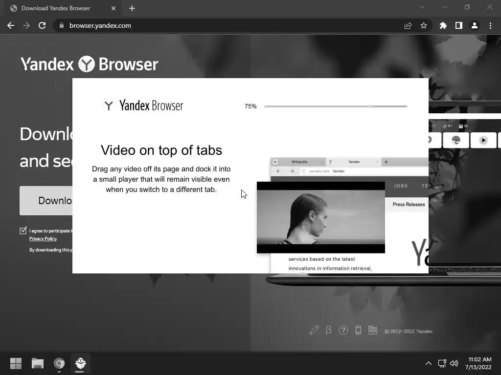Open File Explorer from the taskbar
Image resolution: width=501 pixels, height=375 pixels.
[x=37, y=363]
